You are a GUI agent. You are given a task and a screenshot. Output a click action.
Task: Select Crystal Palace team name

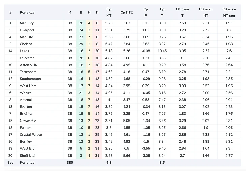pyautogui.click(x=31, y=135)
